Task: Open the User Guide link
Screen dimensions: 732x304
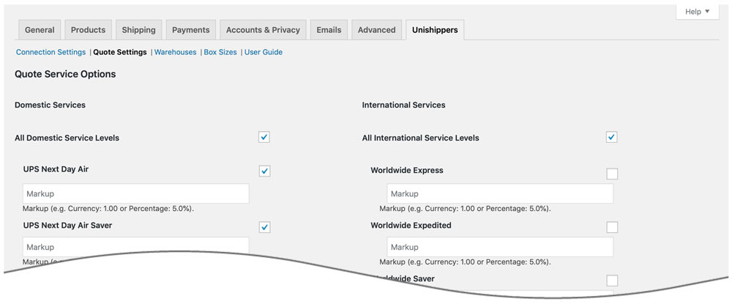Action: pyautogui.click(x=264, y=52)
